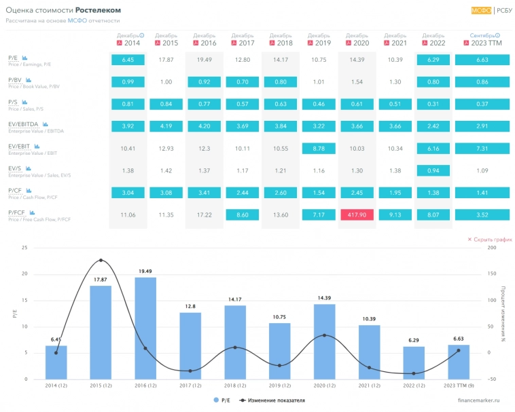The width and height of the screenshot is (515, 412).
Task: Click the PDF icon for 2023 TTM
Action: [x=465, y=43]
